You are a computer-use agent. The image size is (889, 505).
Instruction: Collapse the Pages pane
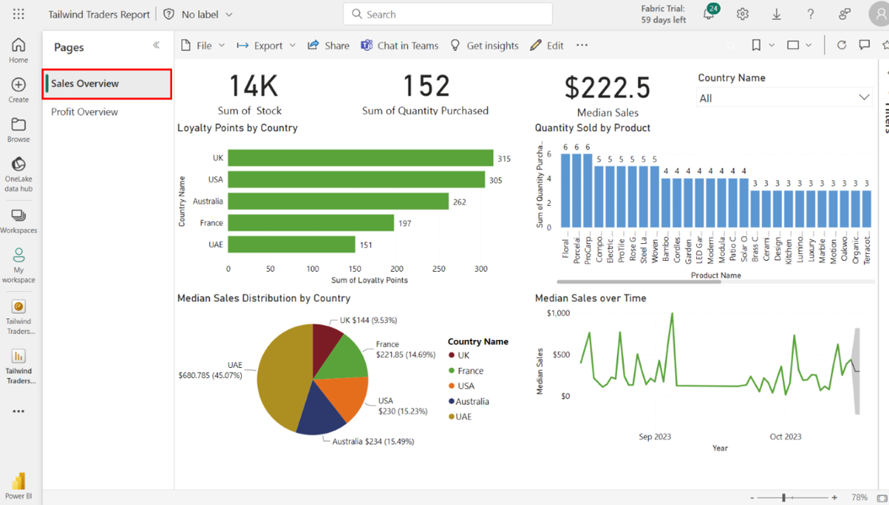[157, 46]
